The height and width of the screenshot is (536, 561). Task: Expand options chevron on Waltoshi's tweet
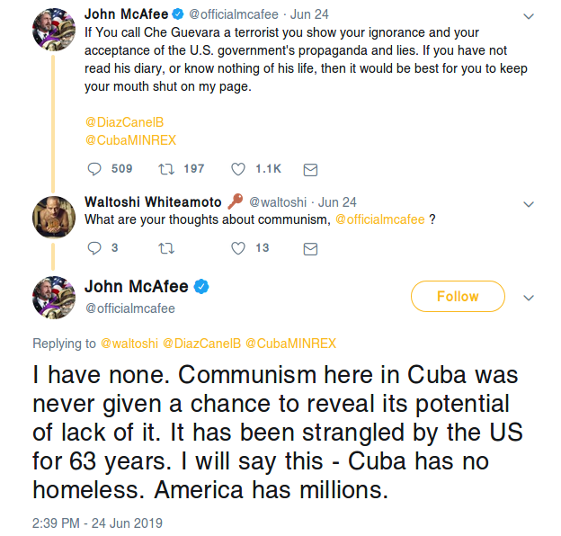coord(529,203)
